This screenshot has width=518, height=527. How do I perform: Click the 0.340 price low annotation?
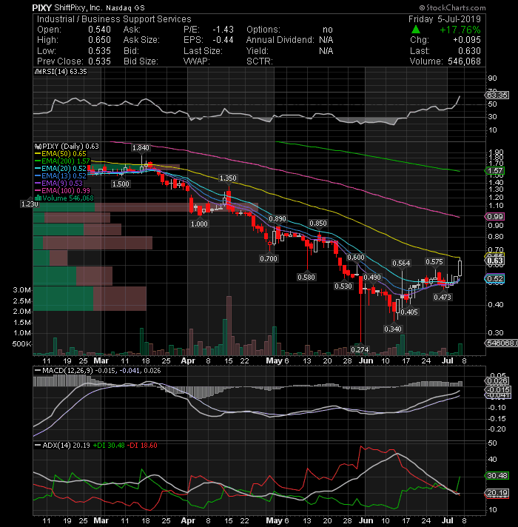393,329
